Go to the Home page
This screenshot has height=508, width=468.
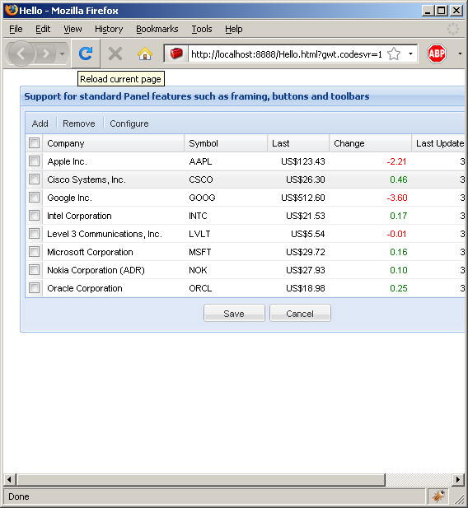(x=145, y=54)
